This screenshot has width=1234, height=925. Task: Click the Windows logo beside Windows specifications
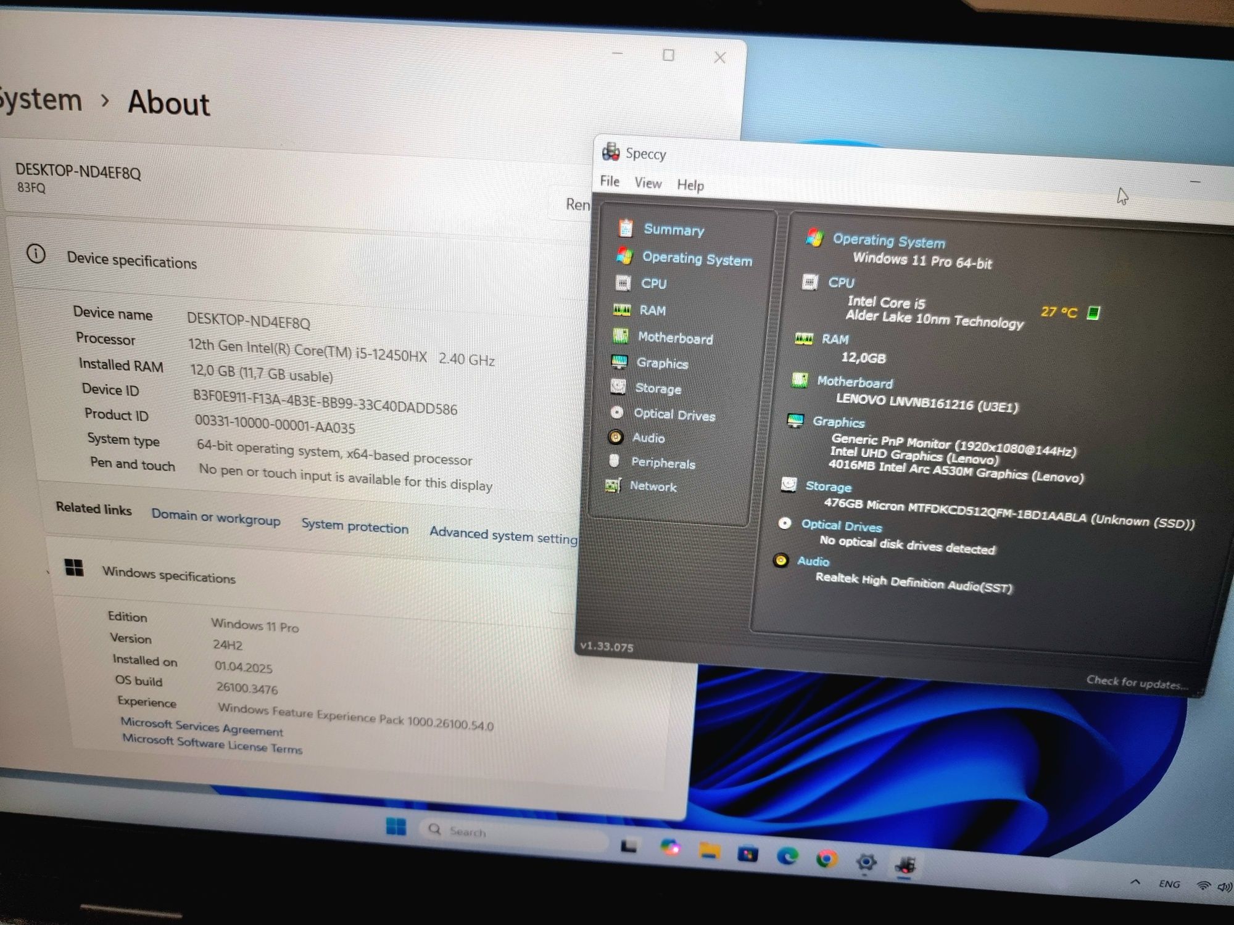[x=74, y=567]
